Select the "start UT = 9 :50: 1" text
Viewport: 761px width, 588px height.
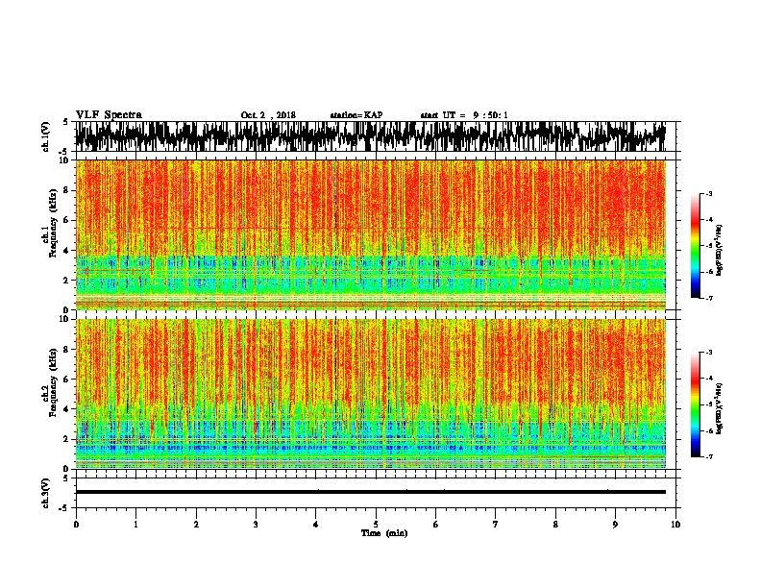[x=464, y=115]
